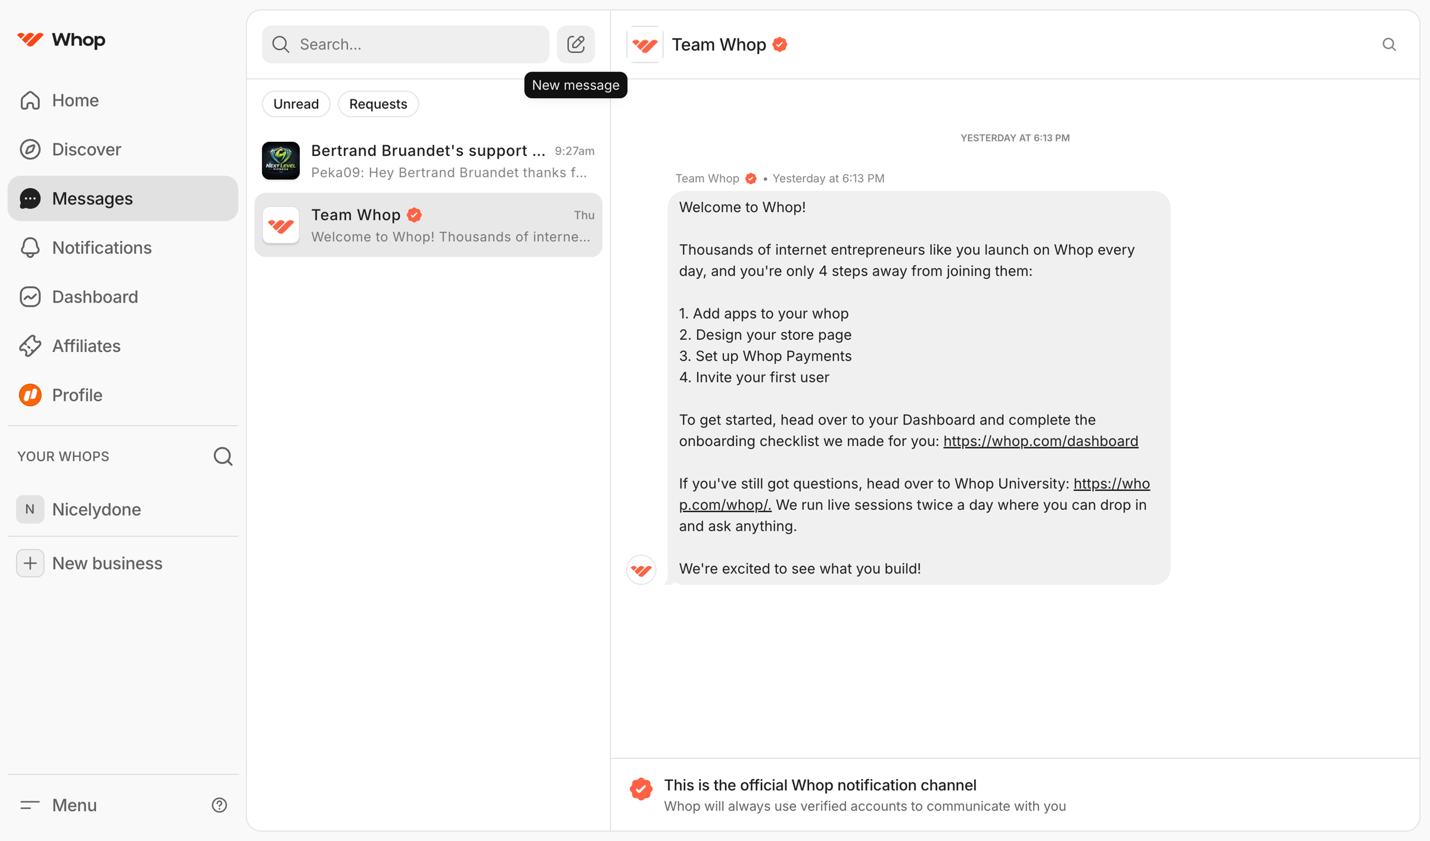Click the Discover compass icon
The width and height of the screenshot is (1430, 841).
click(30, 149)
